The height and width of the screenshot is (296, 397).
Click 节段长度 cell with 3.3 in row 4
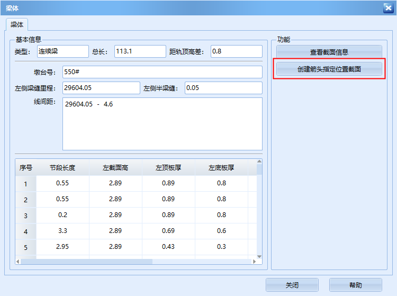pyautogui.click(x=62, y=231)
